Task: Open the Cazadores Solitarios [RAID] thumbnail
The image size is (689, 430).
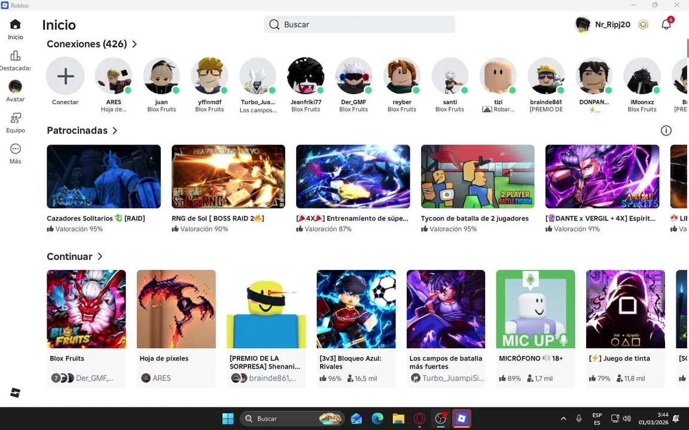Action: (x=103, y=176)
